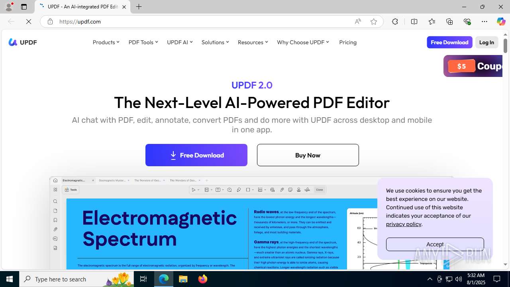Open the Windows Start menu
Image resolution: width=510 pixels, height=287 pixels.
point(10,279)
